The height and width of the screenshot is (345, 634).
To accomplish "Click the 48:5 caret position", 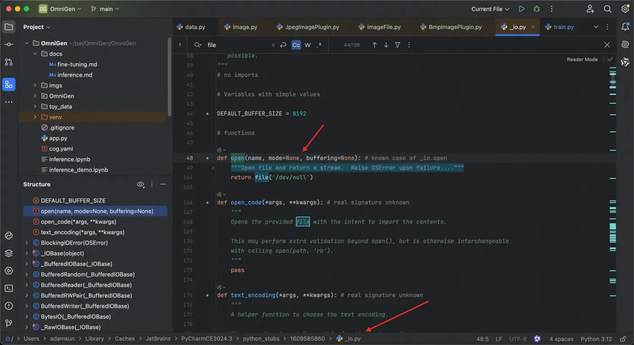I will (482, 339).
